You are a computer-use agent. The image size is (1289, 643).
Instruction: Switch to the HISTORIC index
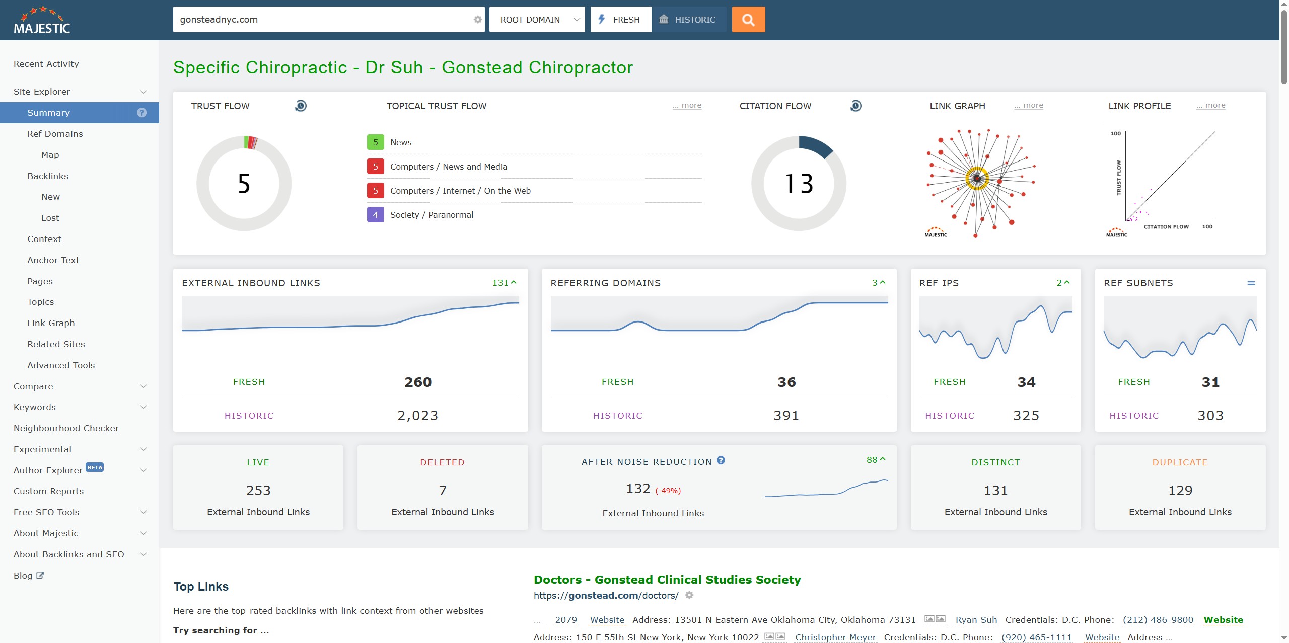[x=689, y=20]
